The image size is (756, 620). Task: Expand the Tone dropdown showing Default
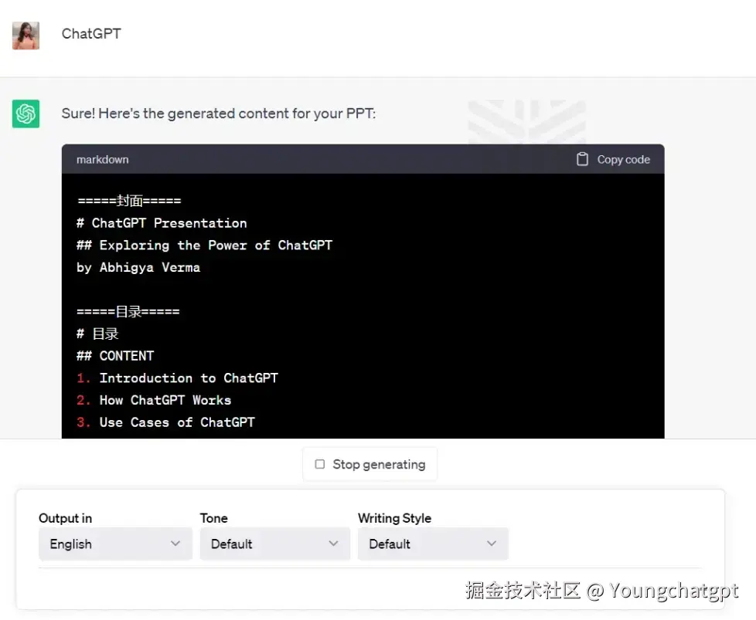coord(274,544)
